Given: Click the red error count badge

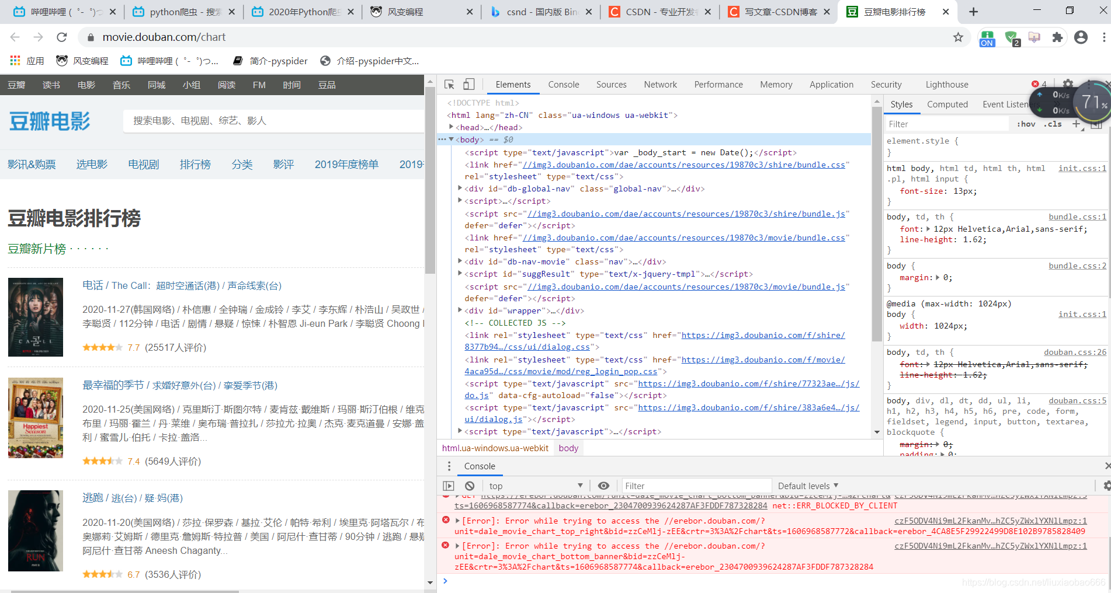Looking at the screenshot, I should click(x=1039, y=84).
